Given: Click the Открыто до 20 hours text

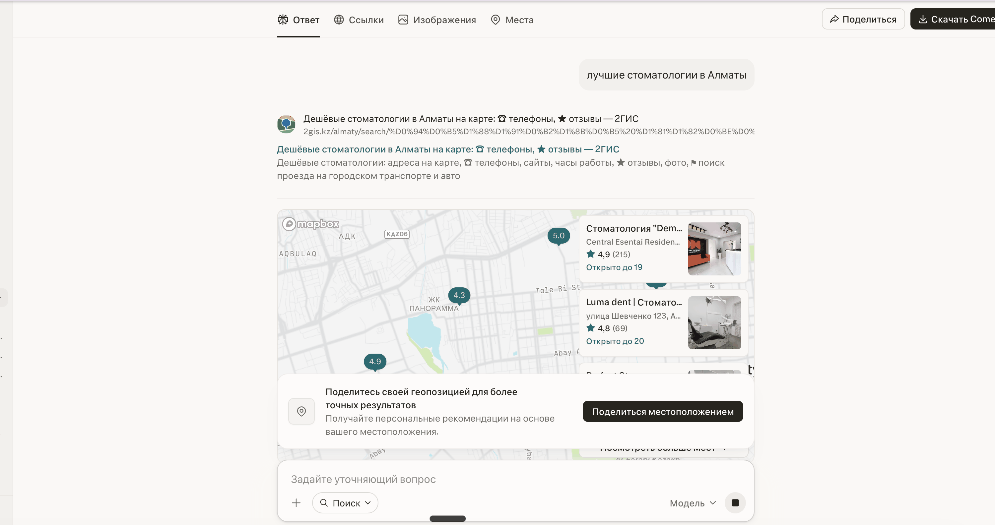Looking at the screenshot, I should pyautogui.click(x=615, y=341).
